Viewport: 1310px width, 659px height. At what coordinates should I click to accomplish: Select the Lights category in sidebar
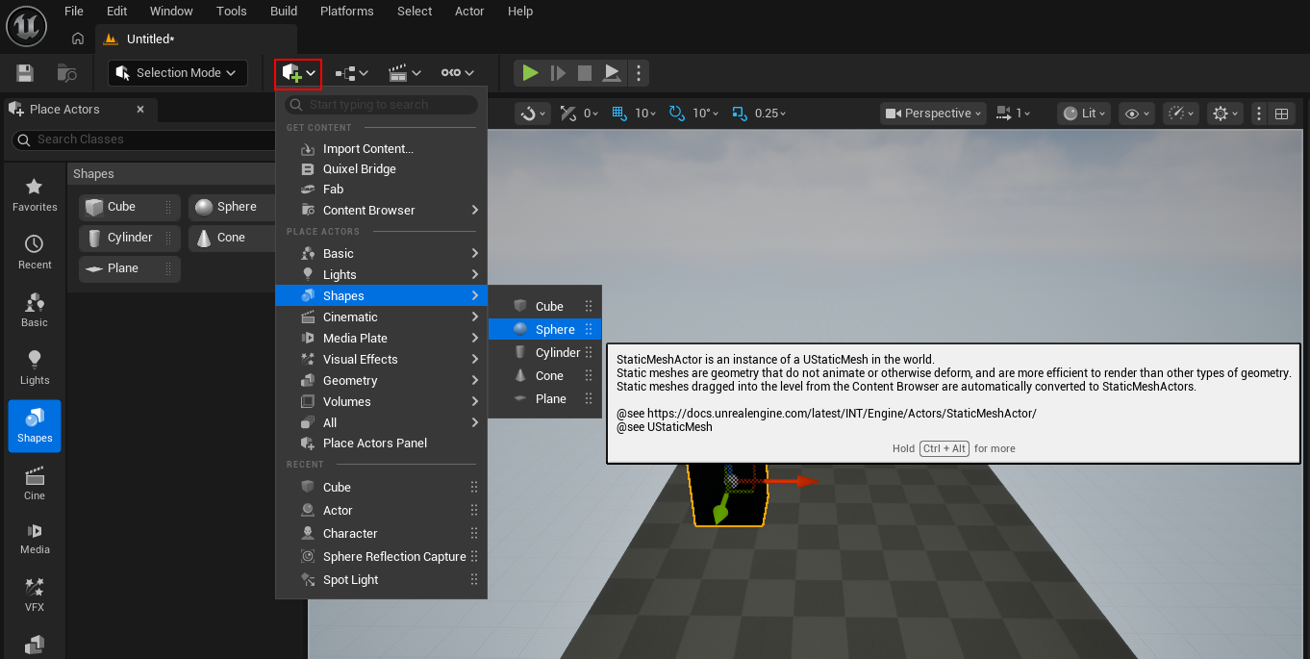pyautogui.click(x=35, y=368)
